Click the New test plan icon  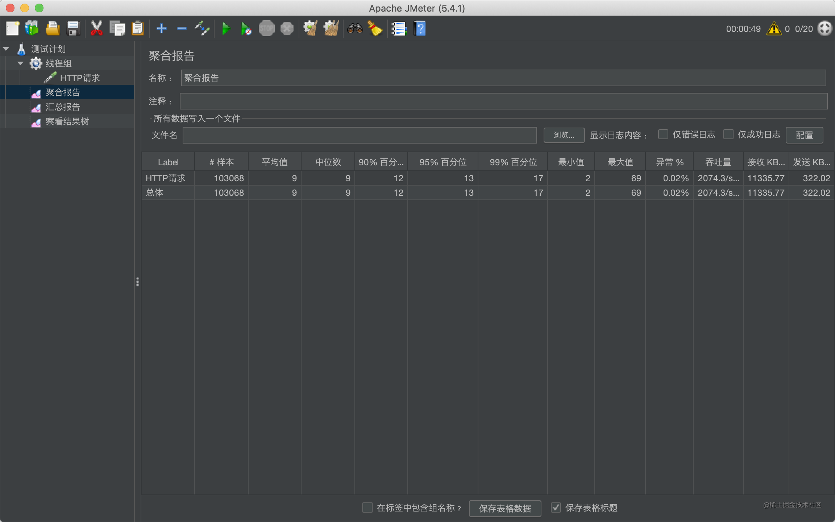click(12, 28)
